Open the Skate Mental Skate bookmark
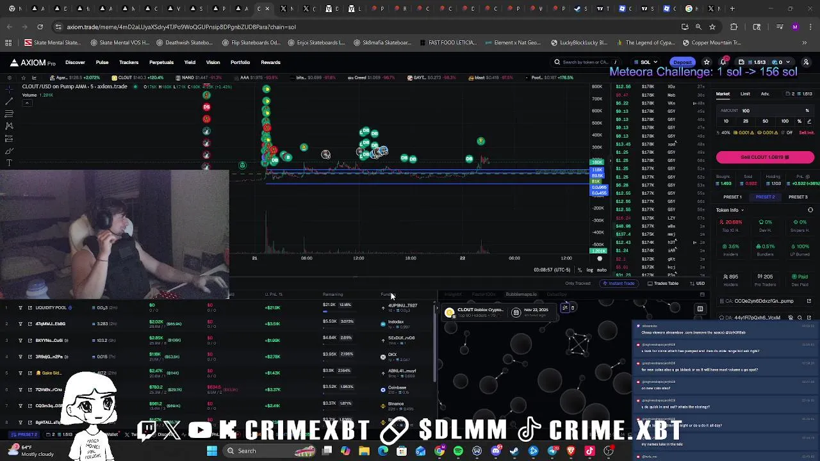The image size is (820, 461). 53,43
